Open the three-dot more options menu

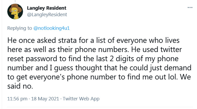click(x=190, y=8)
